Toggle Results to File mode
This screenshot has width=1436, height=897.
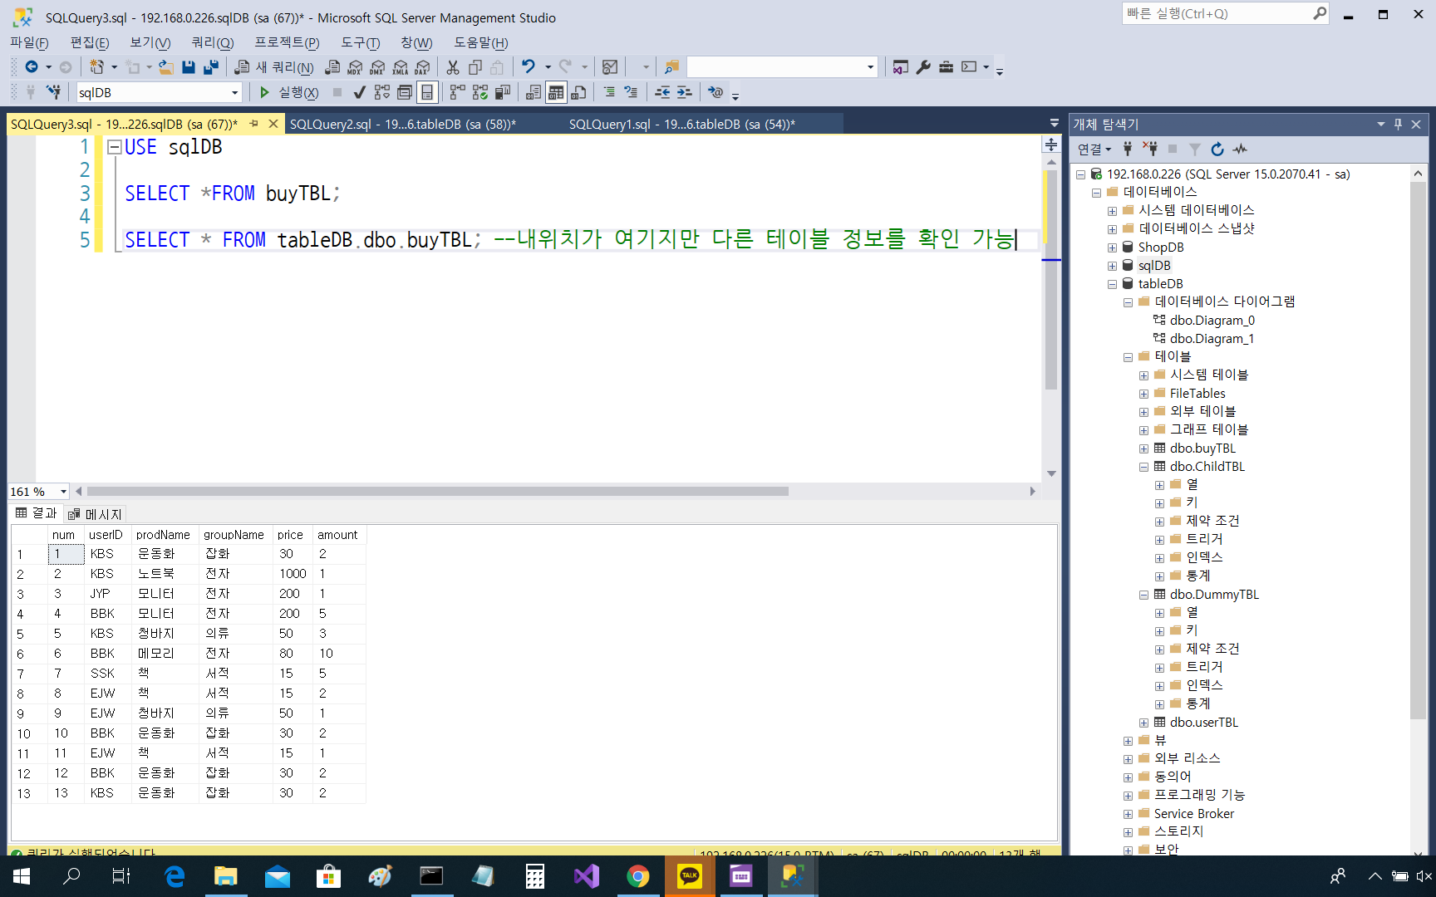[579, 92]
